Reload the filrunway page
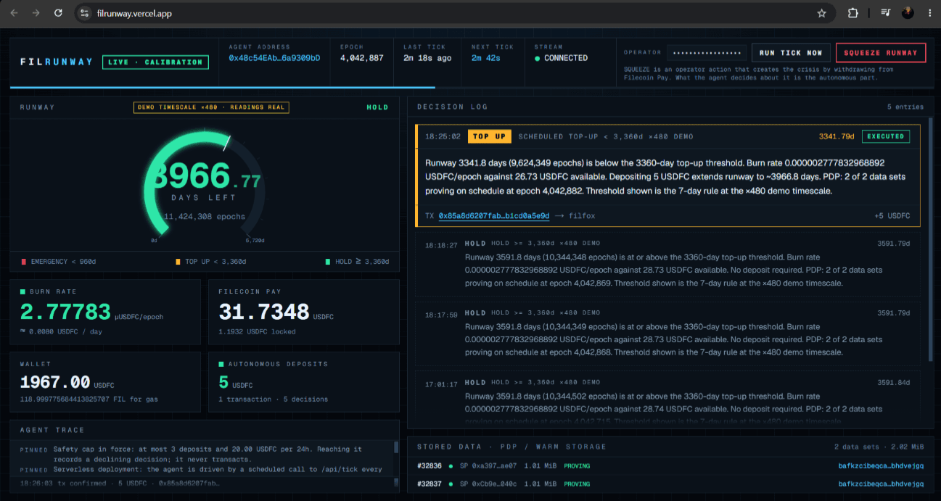The image size is (941, 501). [58, 13]
